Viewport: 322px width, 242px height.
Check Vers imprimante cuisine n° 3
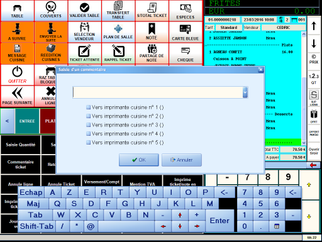88,125
